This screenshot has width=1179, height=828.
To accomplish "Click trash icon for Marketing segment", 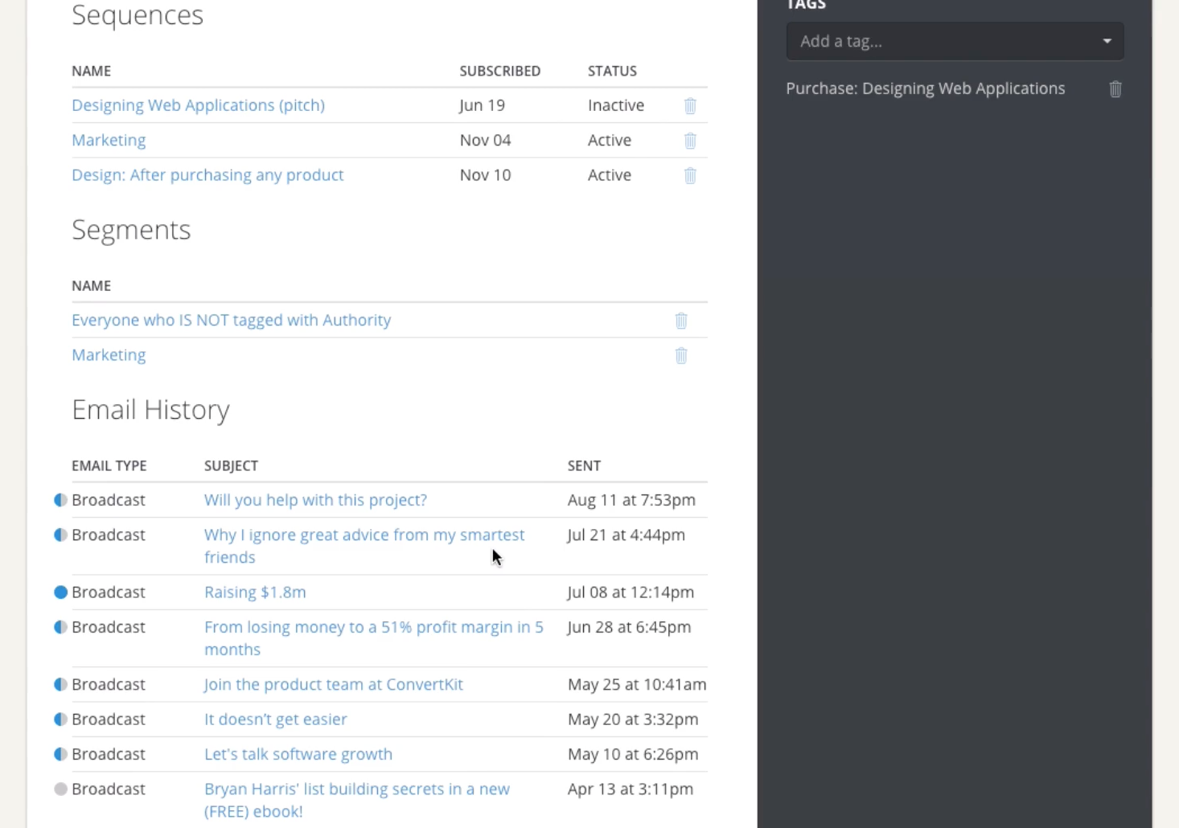I will [681, 355].
